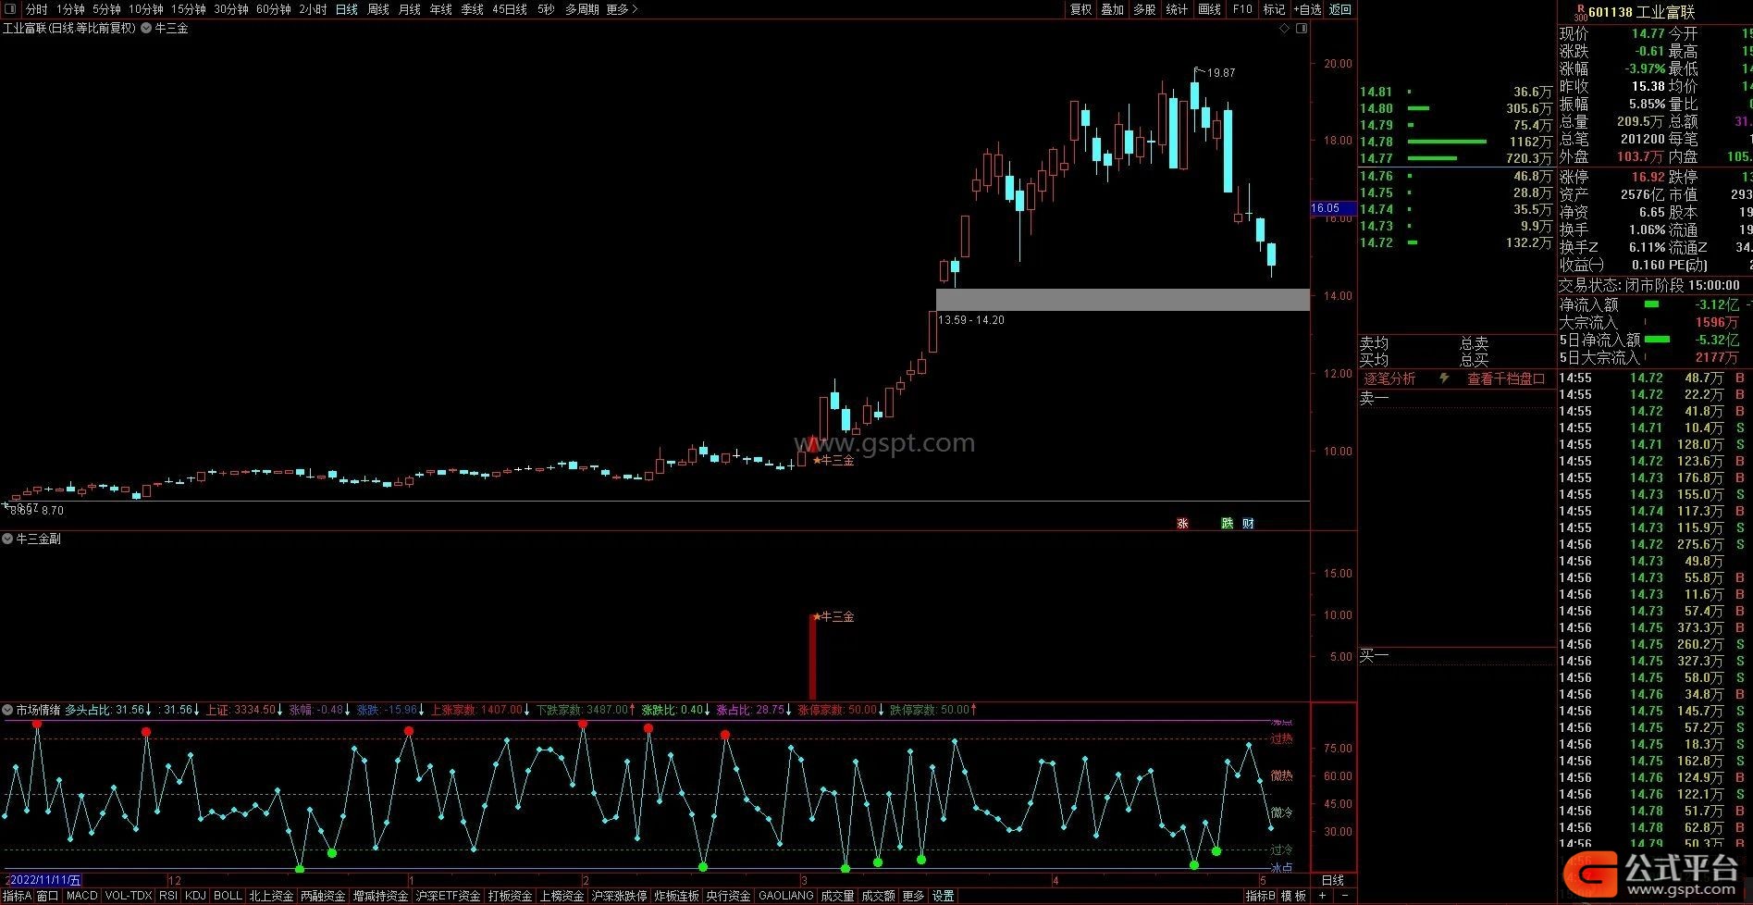Switch to the KDJ indicator
The height and width of the screenshot is (905, 1753).
195,896
